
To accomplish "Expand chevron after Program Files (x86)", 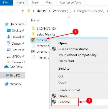I will [107, 11].
